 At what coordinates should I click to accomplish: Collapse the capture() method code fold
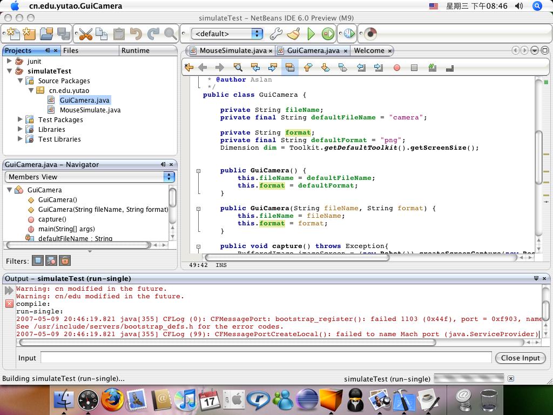pos(199,246)
